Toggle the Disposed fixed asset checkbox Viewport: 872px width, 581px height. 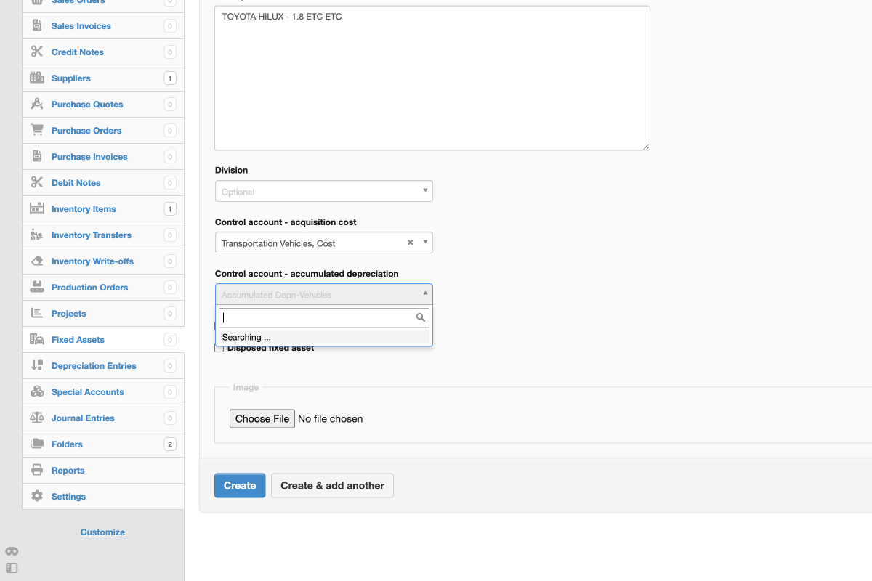(219, 349)
